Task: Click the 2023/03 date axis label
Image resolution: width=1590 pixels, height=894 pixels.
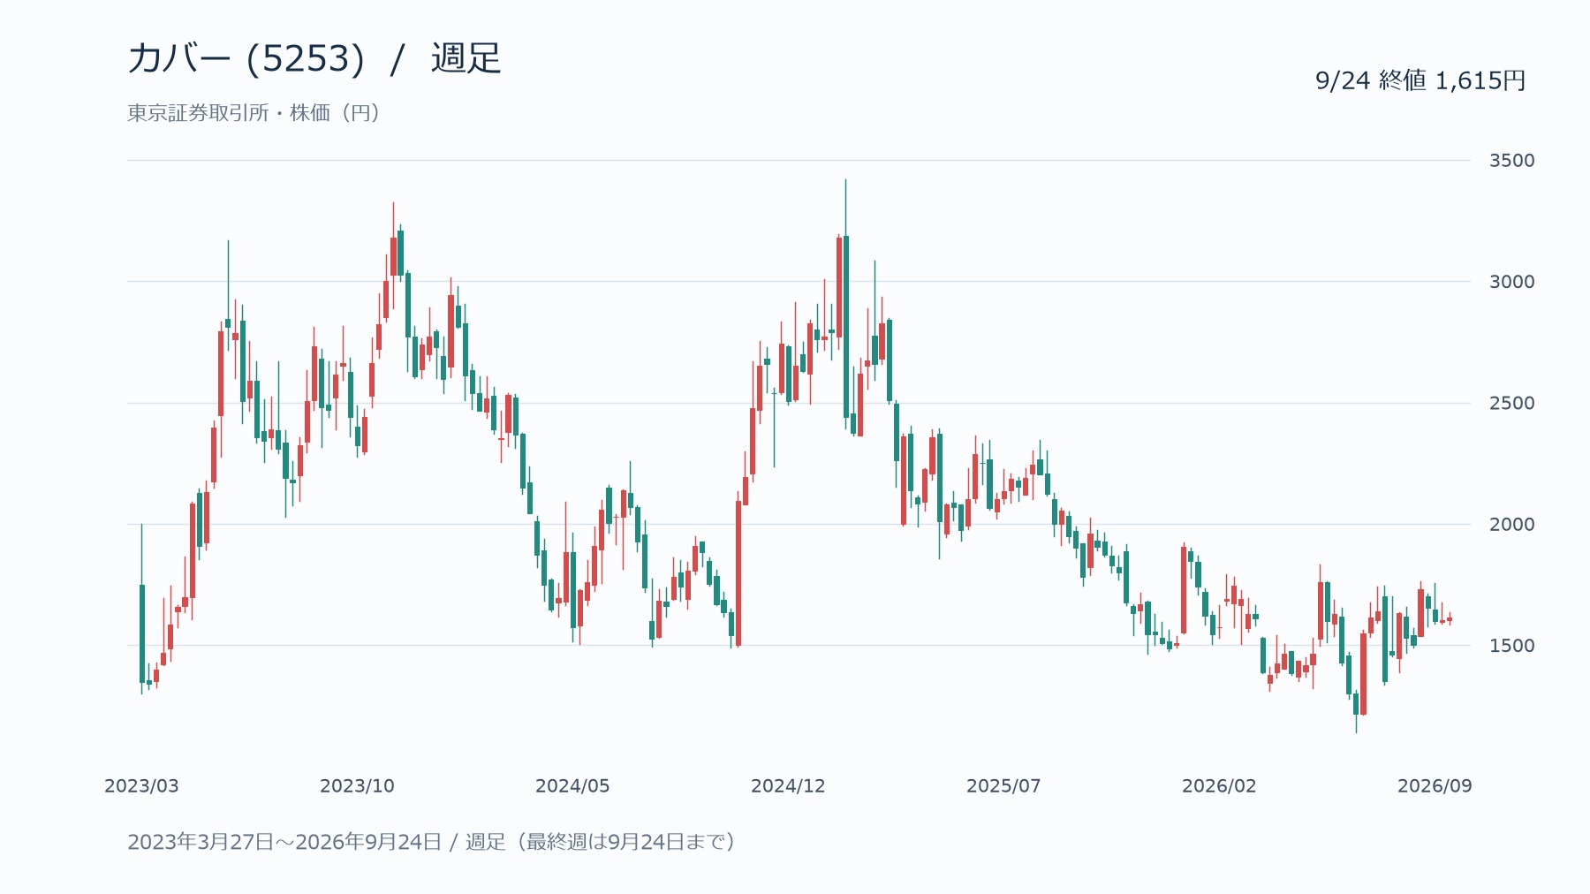Action: pos(141,786)
